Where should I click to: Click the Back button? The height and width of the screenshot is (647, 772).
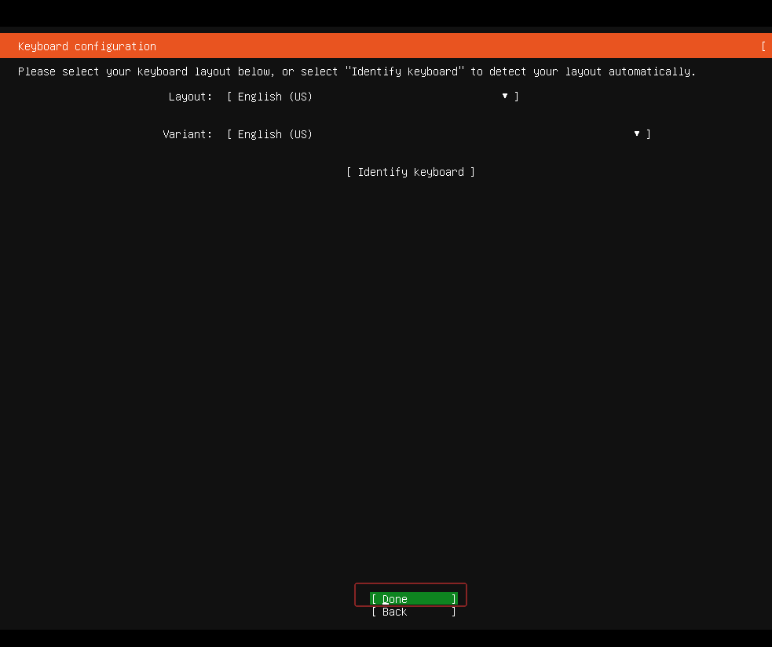(x=393, y=612)
